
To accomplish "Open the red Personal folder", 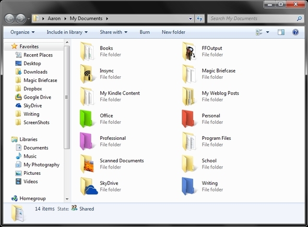I will click(x=188, y=119).
